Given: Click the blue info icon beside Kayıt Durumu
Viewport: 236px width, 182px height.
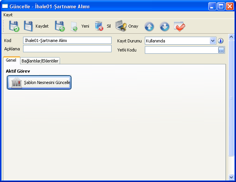Looking at the screenshot, I should [220, 41].
